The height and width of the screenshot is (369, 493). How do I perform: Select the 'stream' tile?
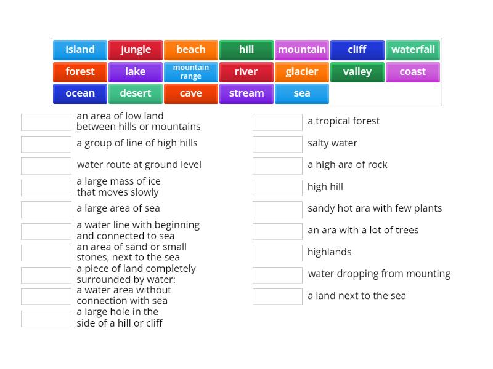click(x=246, y=93)
